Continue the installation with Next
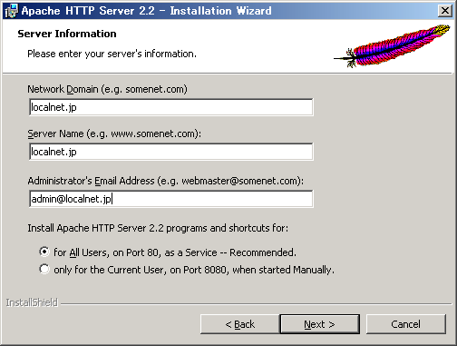The width and height of the screenshot is (457, 346). point(320,324)
